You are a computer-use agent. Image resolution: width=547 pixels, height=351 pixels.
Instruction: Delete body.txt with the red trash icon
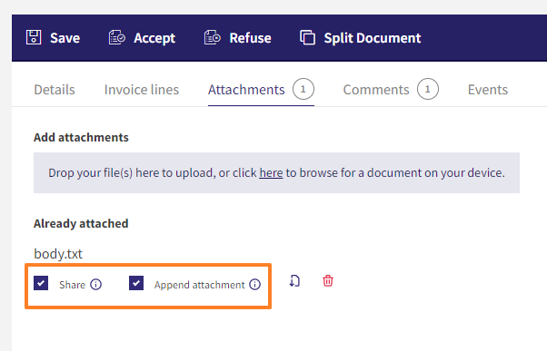click(328, 280)
